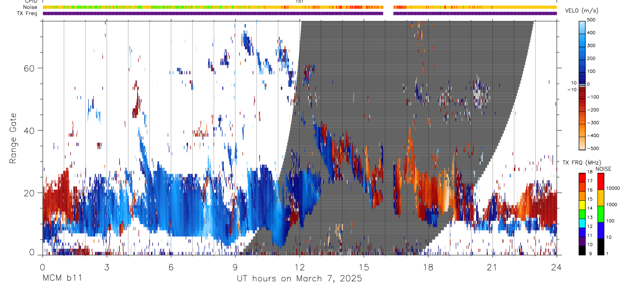626x289 pixels.
Task: Select hour 12 on the UT time axis
Action: 299,267
